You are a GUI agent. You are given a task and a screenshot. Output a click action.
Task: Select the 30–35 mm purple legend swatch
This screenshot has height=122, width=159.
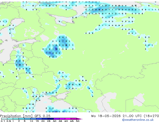click(x=56, y=119)
